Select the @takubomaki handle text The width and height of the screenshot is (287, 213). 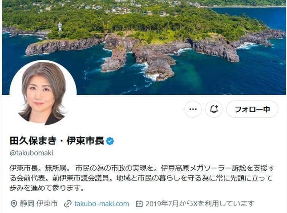[31, 153]
